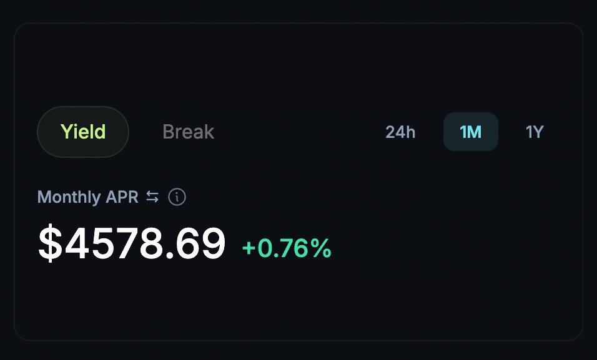Show Monthly APR details via the info circle

click(x=177, y=197)
